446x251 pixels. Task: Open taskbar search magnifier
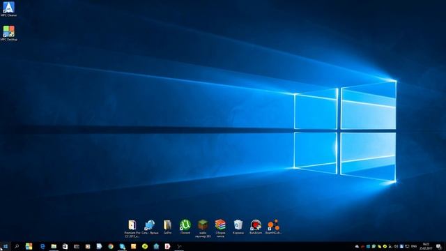(x=17, y=246)
